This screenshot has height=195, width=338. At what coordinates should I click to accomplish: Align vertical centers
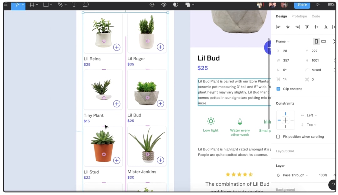[x=316, y=27]
